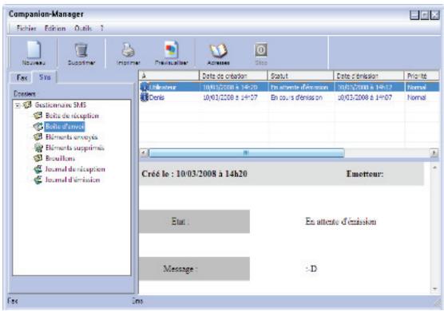The image size is (444, 311).
Task: Sort by Priorité column header
Action: coord(422,76)
